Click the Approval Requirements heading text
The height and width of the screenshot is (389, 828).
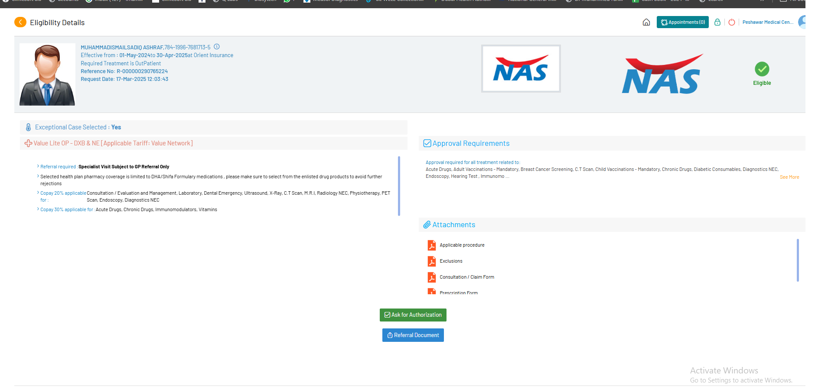pyautogui.click(x=471, y=143)
